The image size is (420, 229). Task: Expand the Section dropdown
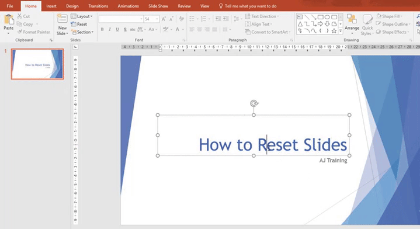pyautogui.click(x=82, y=32)
